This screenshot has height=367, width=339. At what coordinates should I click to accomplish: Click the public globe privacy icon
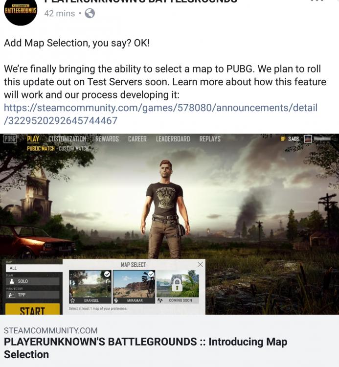pos(90,13)
